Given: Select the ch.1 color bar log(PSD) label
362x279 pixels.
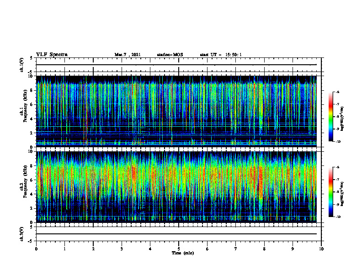Looking at the screenshot, I should coord(342,119).
